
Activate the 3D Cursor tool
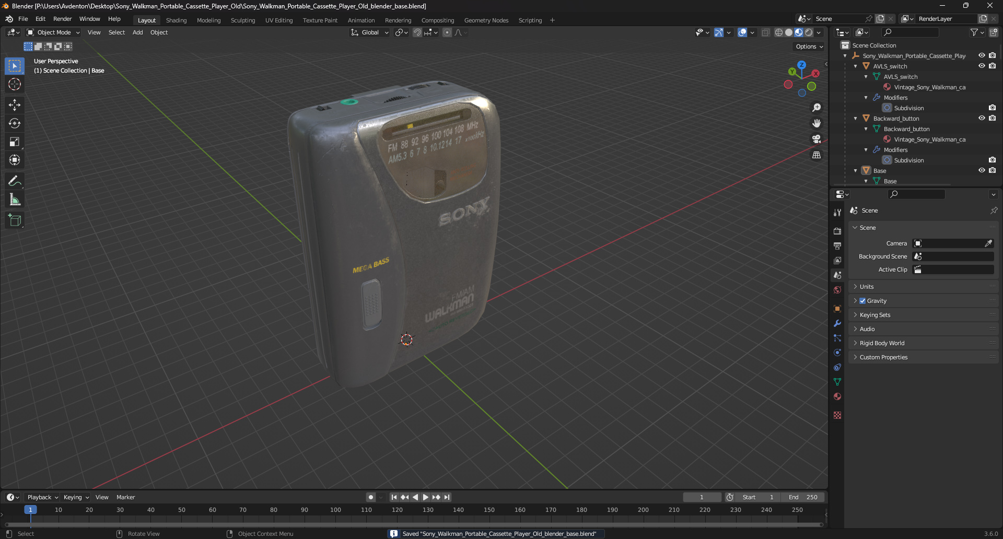click(15, 85)
